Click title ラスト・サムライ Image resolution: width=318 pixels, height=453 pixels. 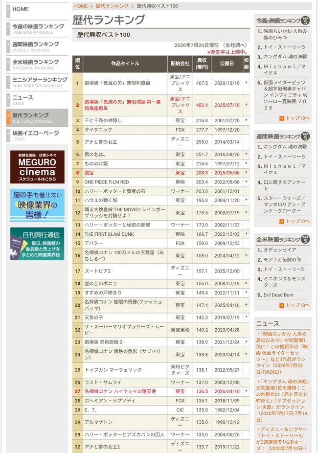point(103,383)
